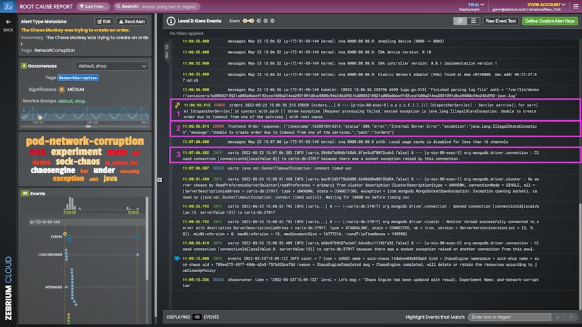Click the pod-network-corruption word in cloud
This screenshot has width=582, height=327.
click(x=85, y=141)
